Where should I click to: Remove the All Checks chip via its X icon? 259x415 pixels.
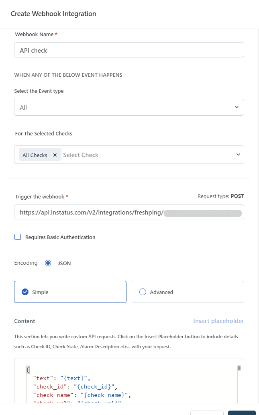55,154
